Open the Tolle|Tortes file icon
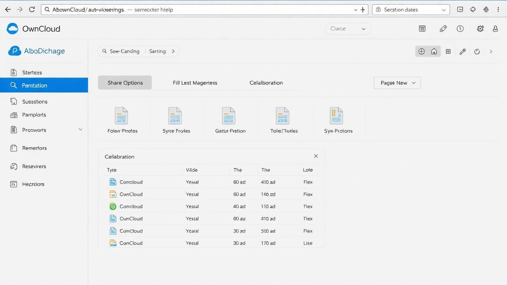 pos(282,116)
